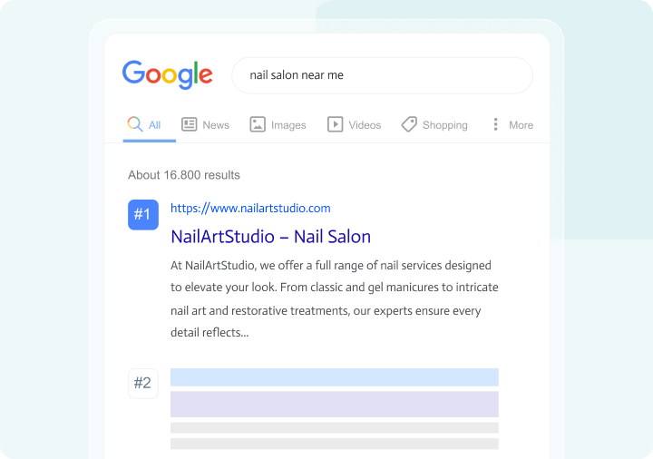This screenshot has width=653, height=459.
Task: Click the three-dot More icon
Action: 495,124
